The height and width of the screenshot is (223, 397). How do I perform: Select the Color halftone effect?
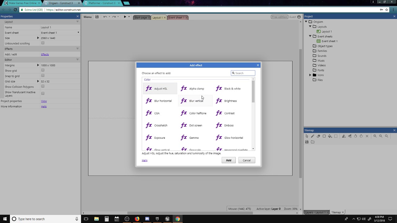point(195,113)
